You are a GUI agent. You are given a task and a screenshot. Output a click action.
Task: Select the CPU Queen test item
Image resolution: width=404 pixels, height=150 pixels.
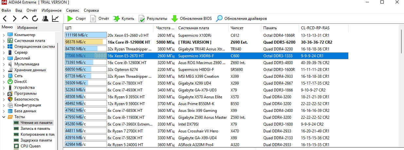pos(30,146)
